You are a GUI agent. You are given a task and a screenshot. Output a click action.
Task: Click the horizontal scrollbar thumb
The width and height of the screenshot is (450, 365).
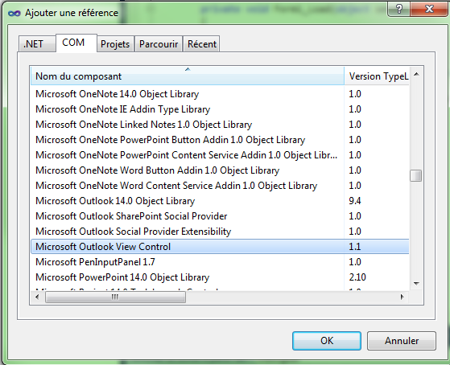(x=115, y=297)
